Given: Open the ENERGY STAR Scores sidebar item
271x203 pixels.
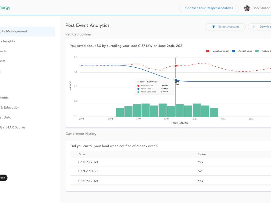Looking at the screenshot, I should tap(12, 127).
